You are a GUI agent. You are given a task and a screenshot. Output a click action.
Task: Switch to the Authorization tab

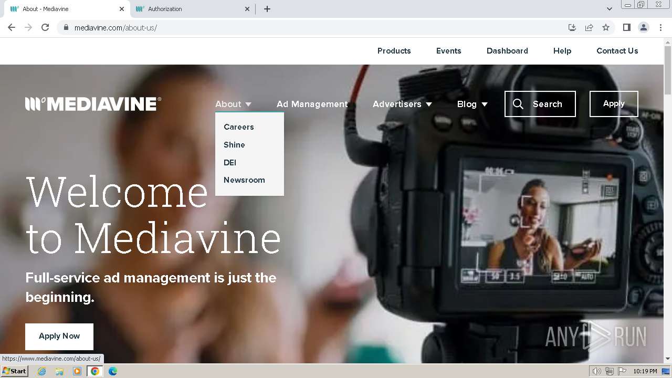[x=192, y=9]
